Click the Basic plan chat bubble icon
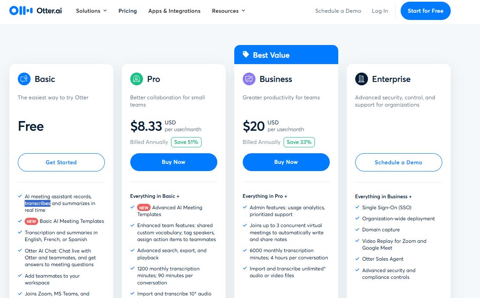 pos(24,79)
